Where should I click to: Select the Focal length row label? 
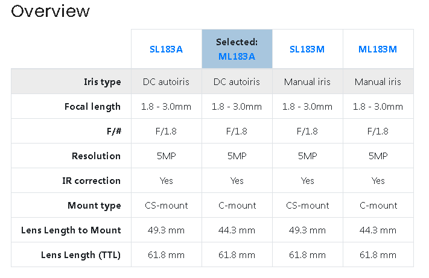[92, 107]
